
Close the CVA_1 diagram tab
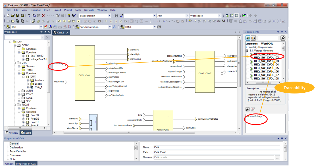click(67, 32)
